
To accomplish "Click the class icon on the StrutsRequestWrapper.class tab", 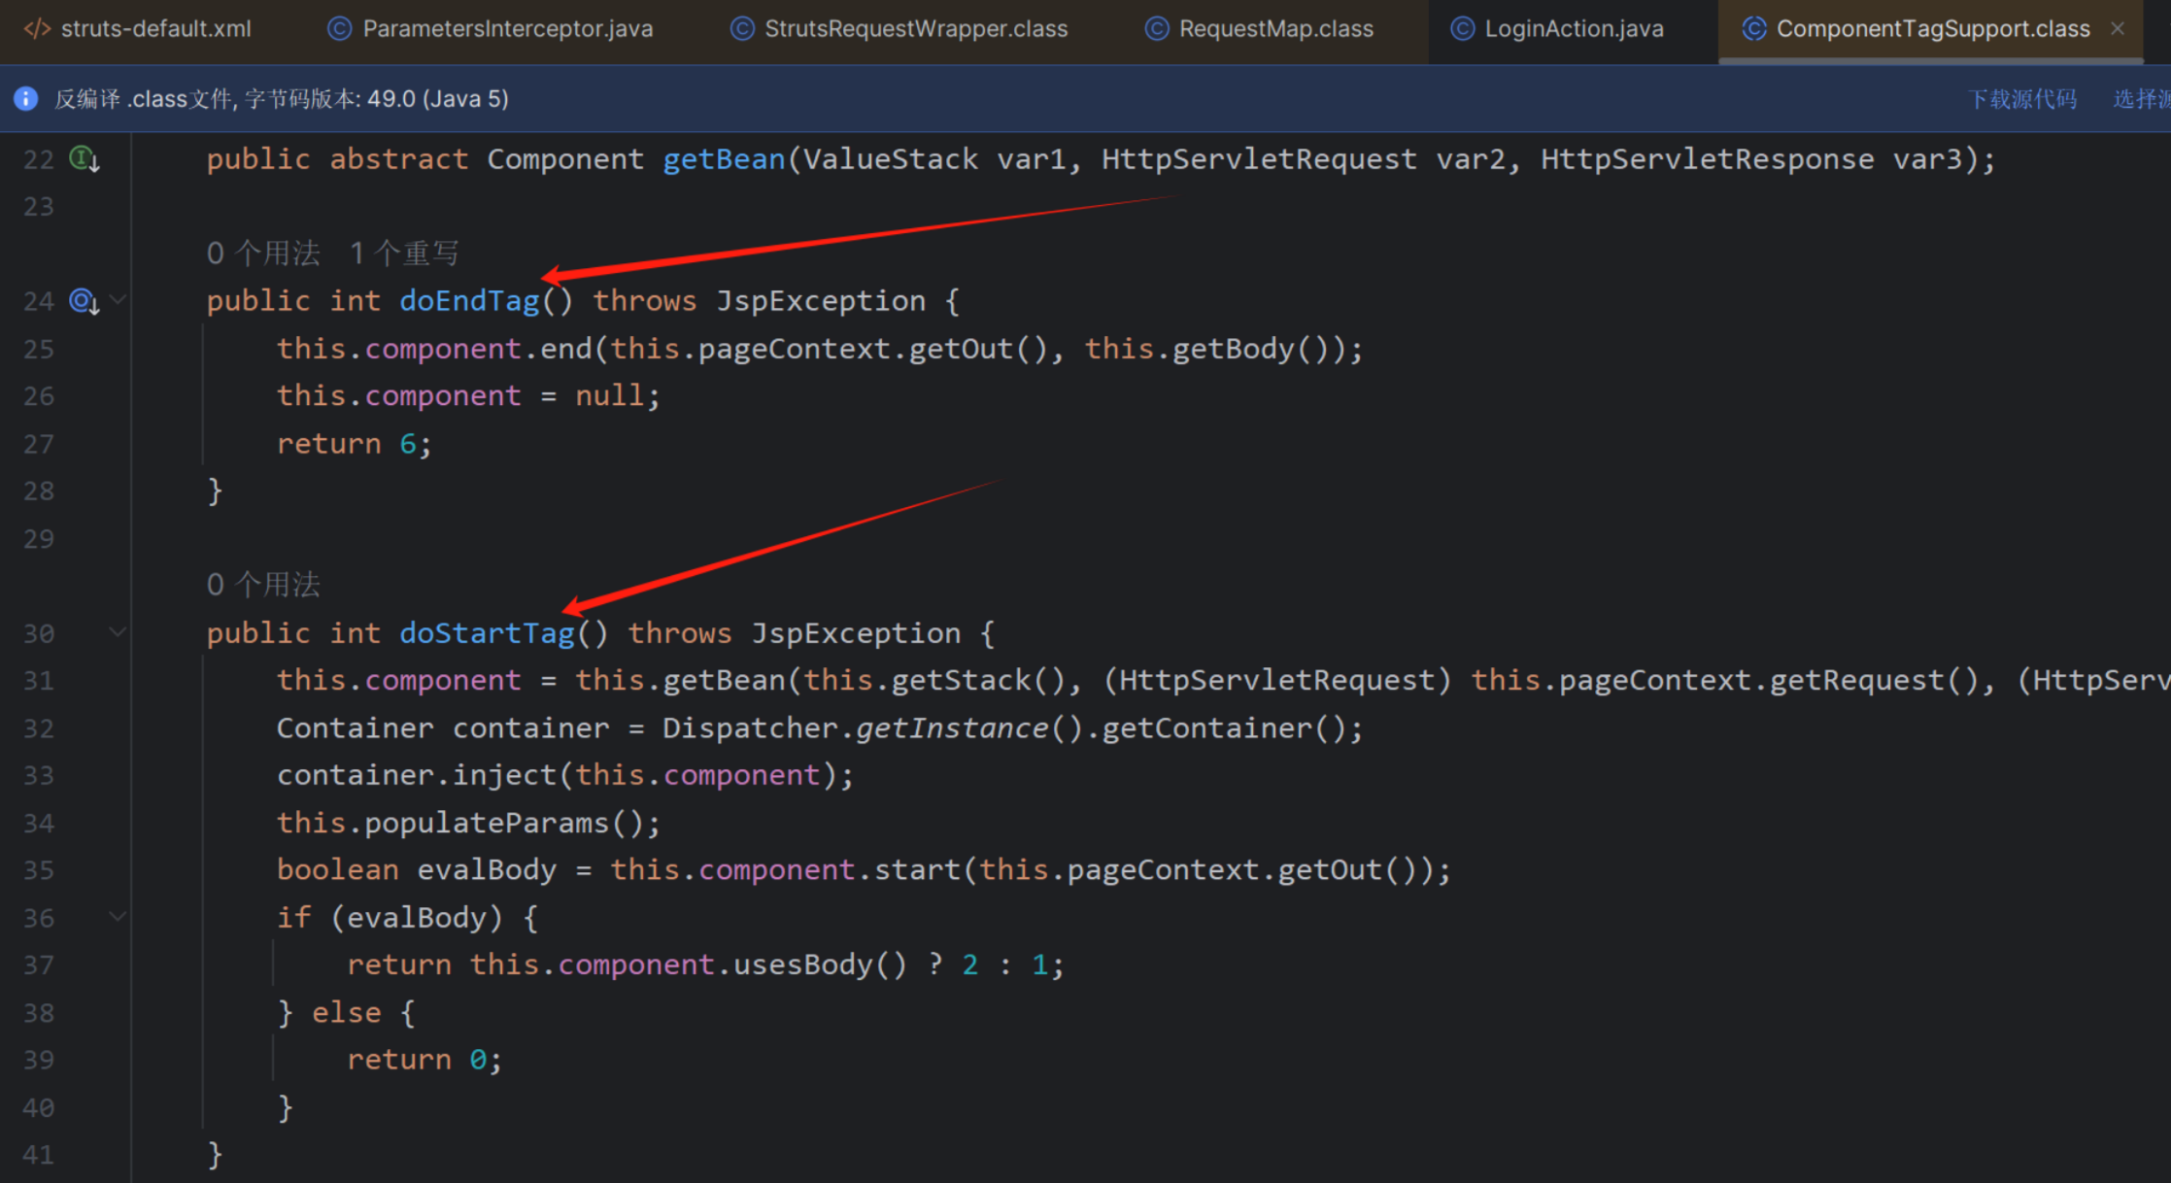I will [741, 29].
